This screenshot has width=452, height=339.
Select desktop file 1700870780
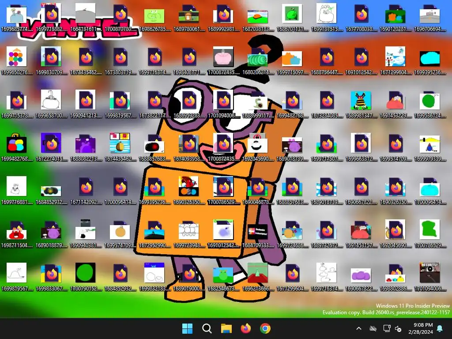(x=120, y=18)
